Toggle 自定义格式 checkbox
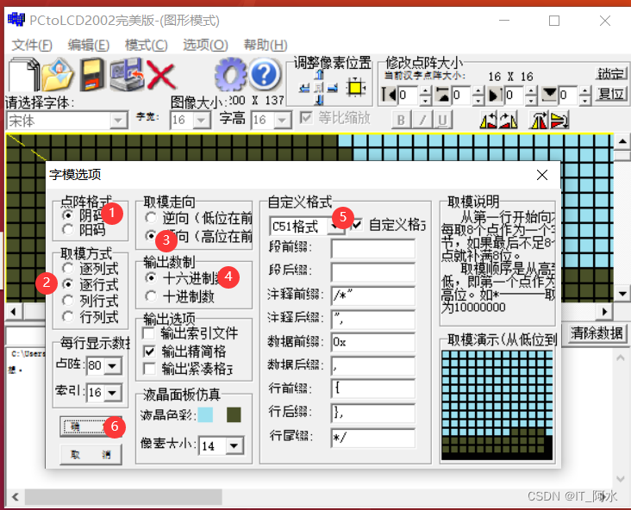This screenshot has width=631, height=510. click(x=356, y=225)
